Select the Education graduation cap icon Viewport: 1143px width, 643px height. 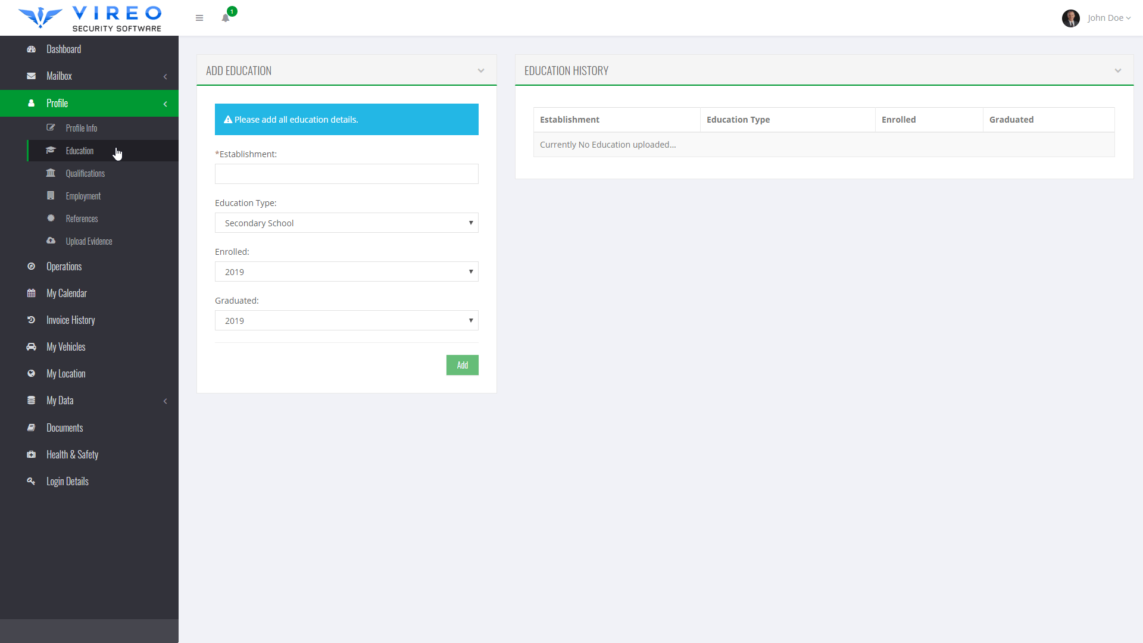tap(51, 150)
